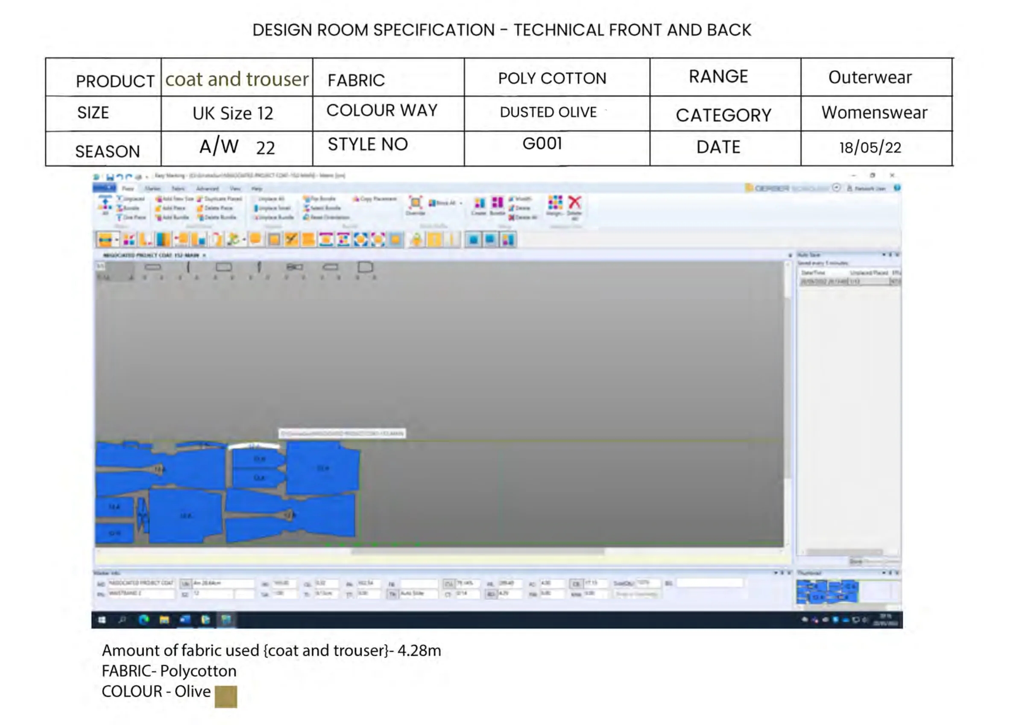
Task: Click the Unplaced return option
Action: 131,199
